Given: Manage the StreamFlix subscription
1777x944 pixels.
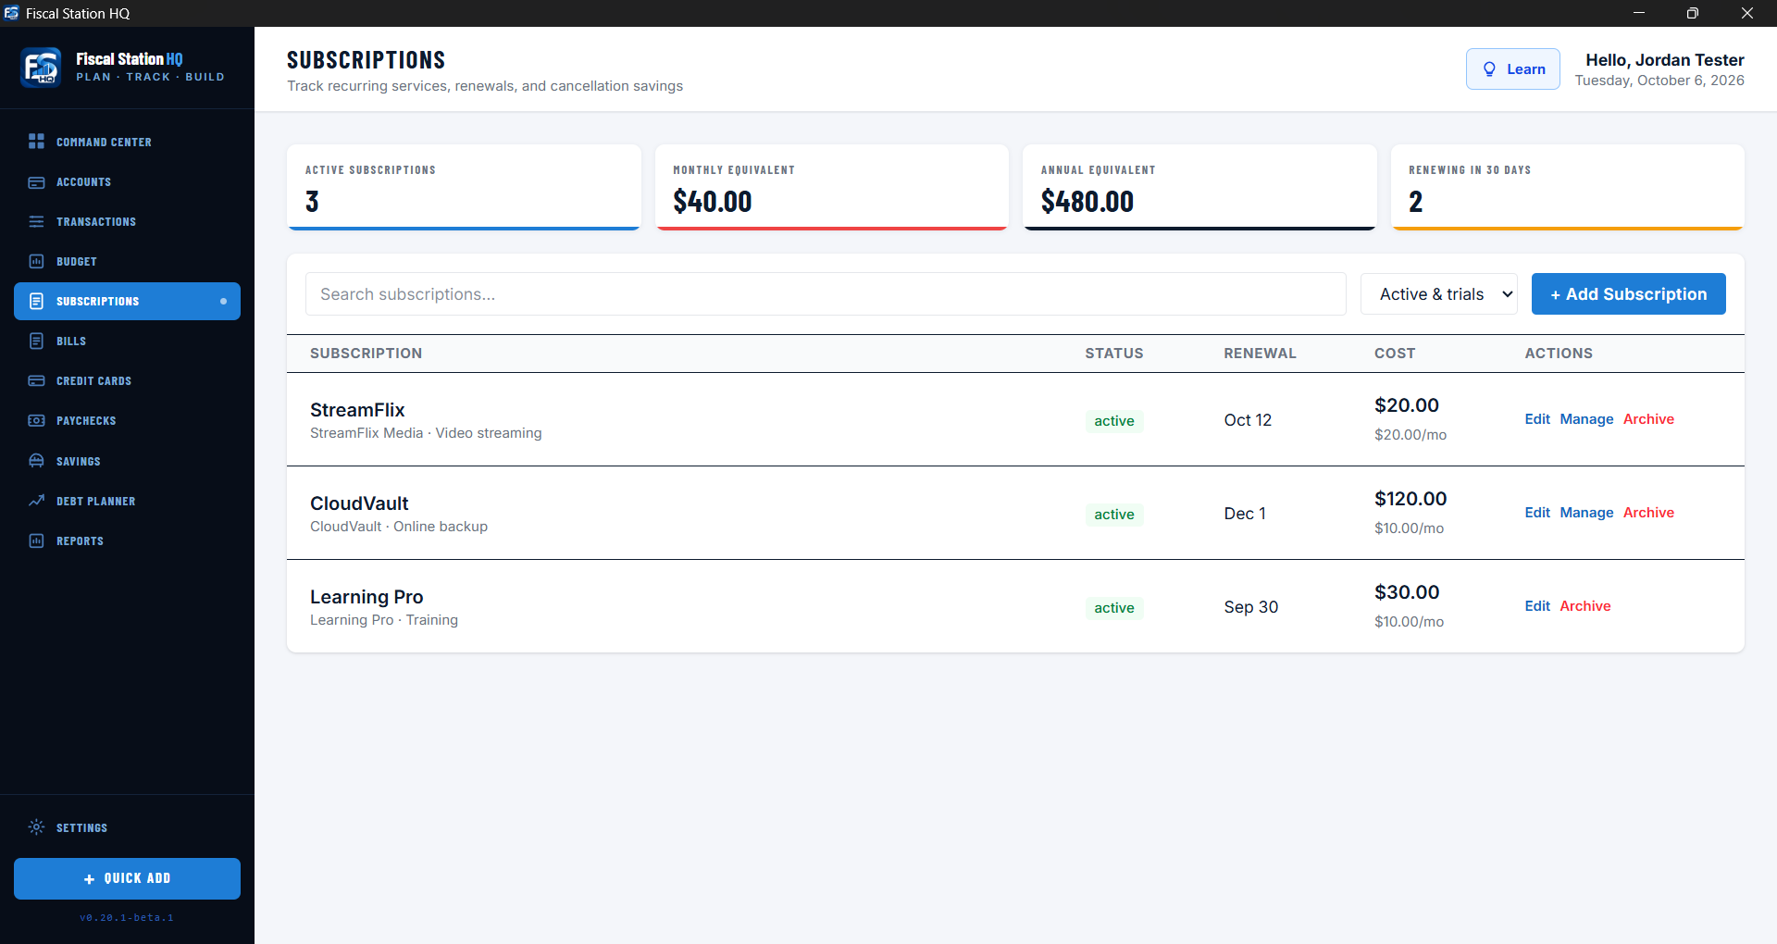Looking at the screenshot, I should pyautogui.click(x=1586, y=419).
